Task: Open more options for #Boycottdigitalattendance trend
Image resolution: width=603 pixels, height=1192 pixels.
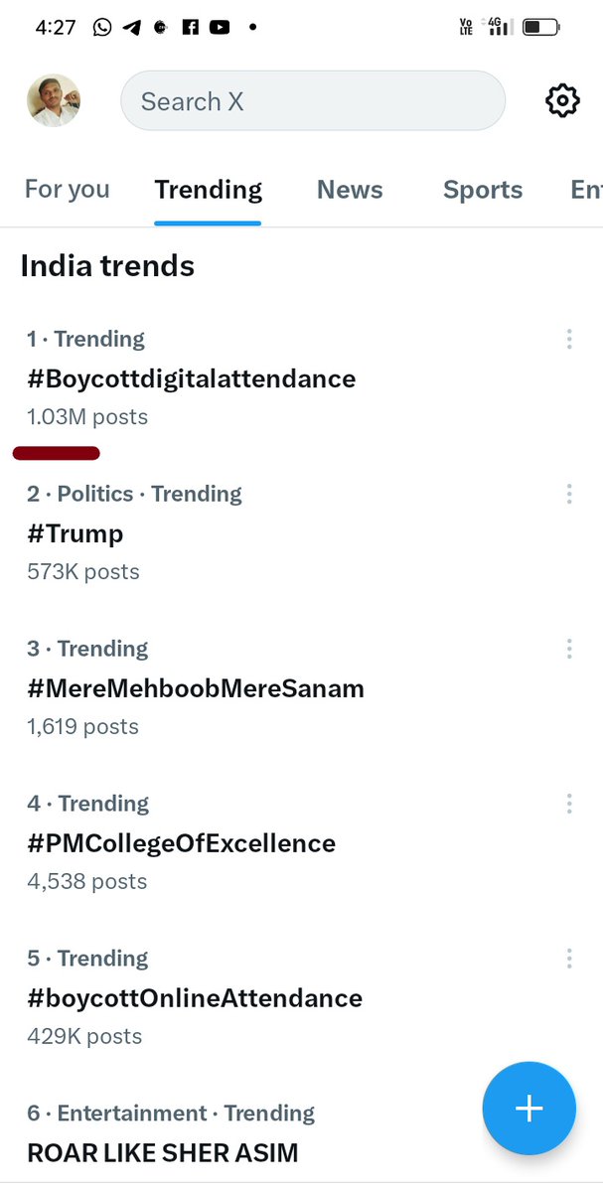Action: coord(569,340)
